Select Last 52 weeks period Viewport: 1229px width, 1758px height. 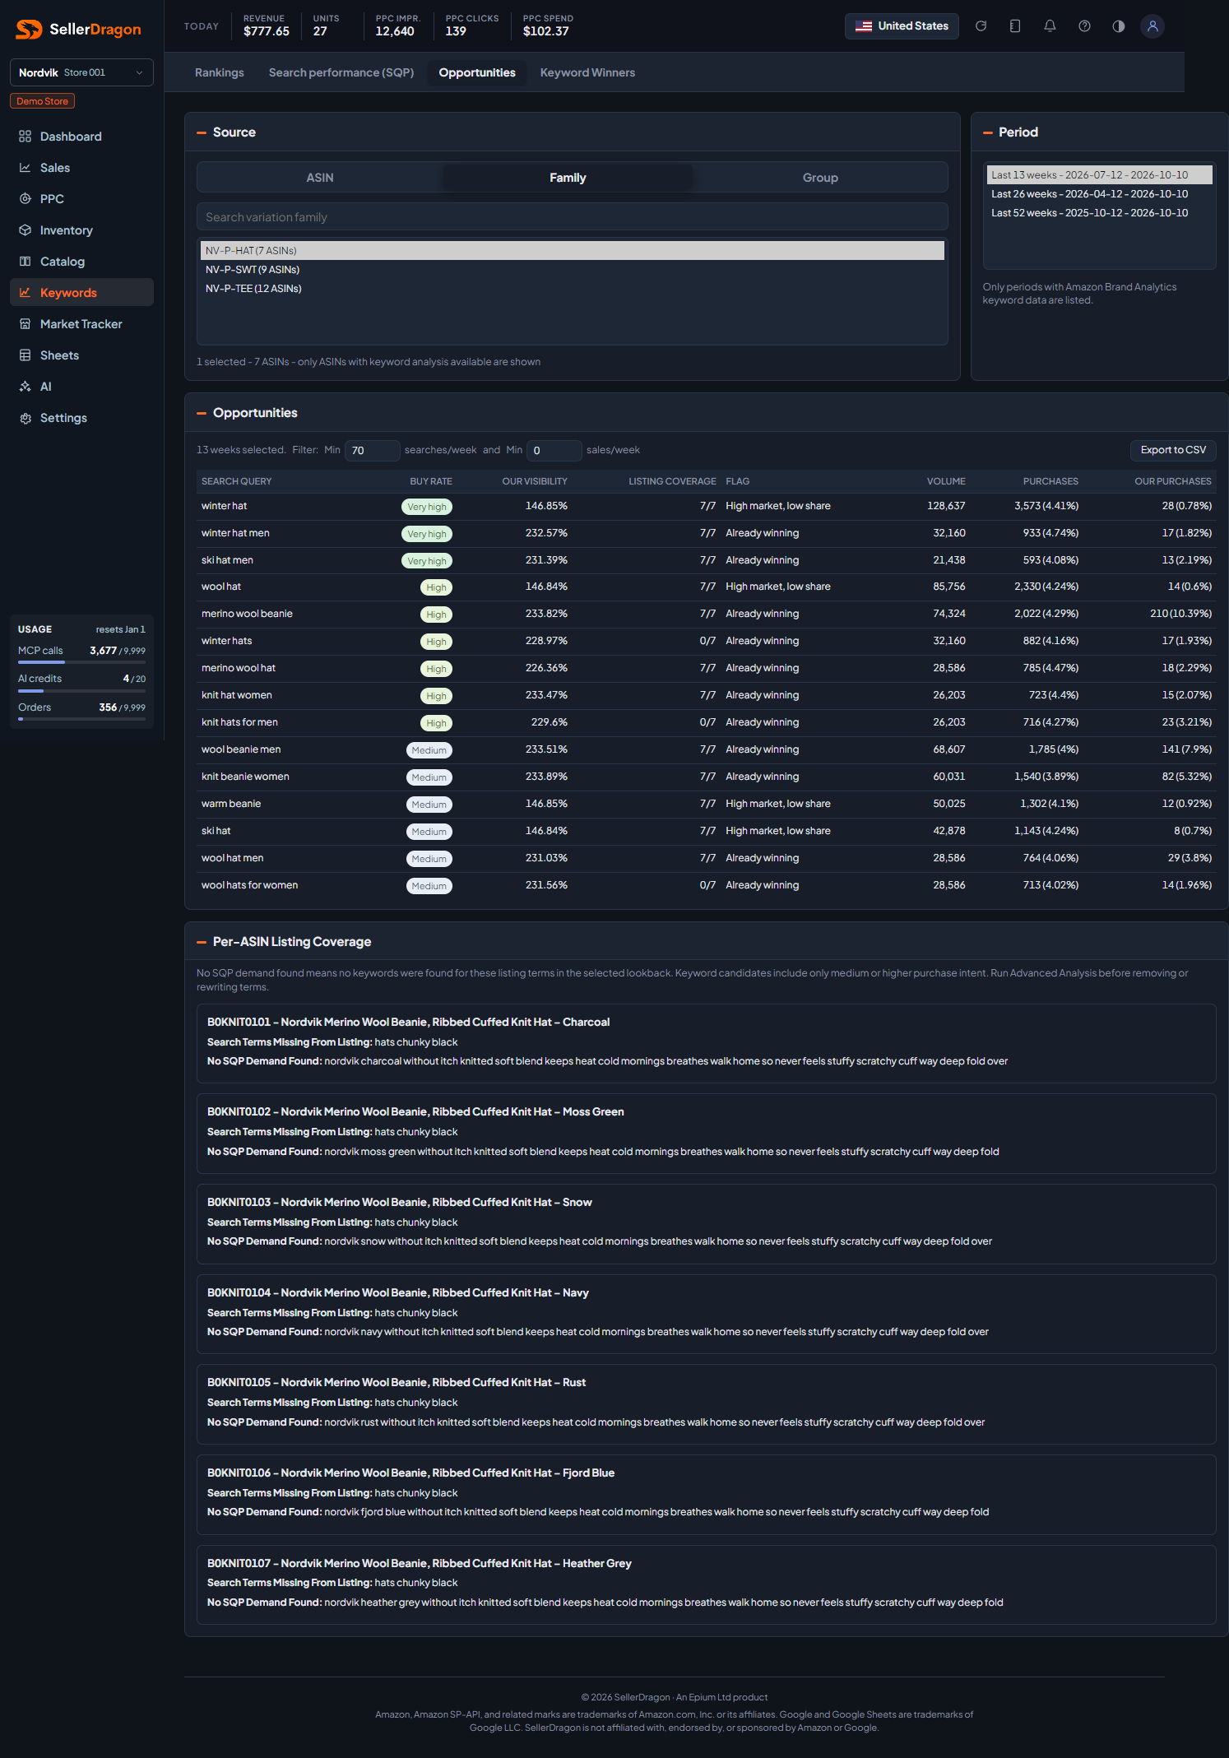click(x=1099, y=213)
